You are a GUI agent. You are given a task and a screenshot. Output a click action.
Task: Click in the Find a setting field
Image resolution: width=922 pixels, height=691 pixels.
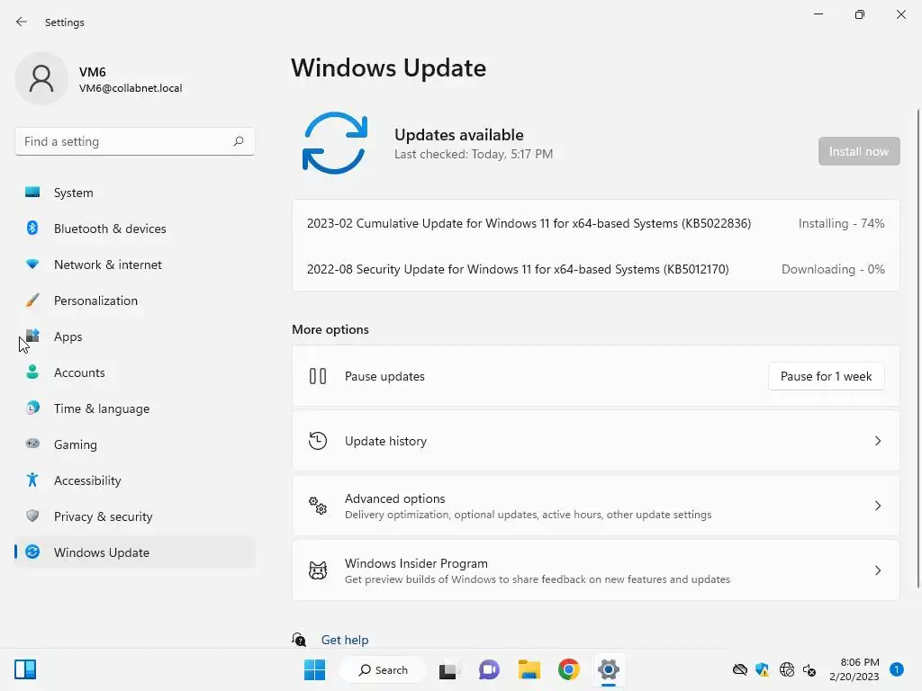click(135, 141)
